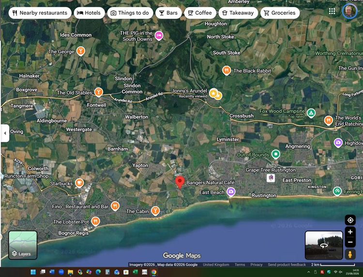Viewport: 363px width, 277px height.
Task: Click the Coffee filter chip
Action: pyautogui.click(x=200, y=13)
